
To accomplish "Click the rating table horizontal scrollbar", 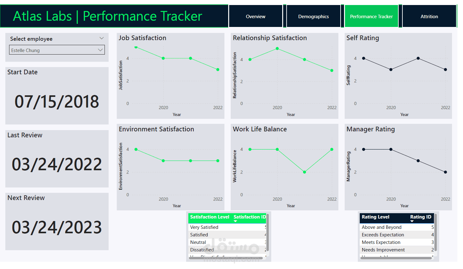I will click(396, 258).
